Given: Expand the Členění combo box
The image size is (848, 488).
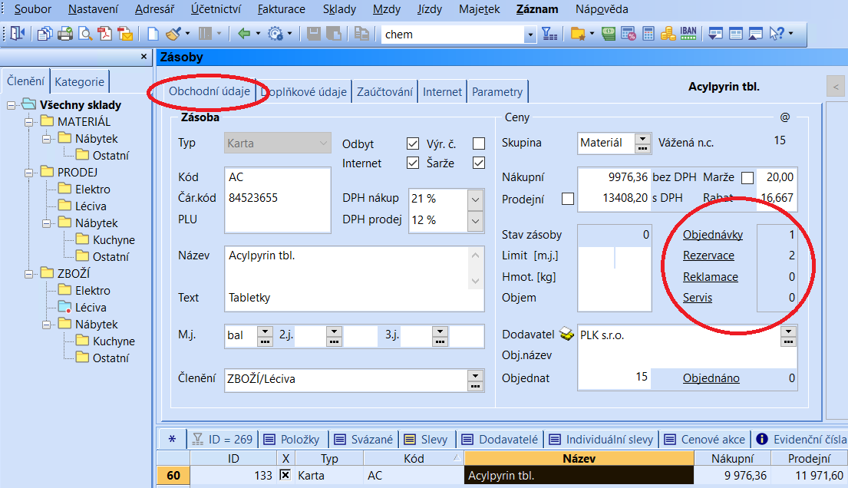Looking at the screenshot, I should [475, 375].
